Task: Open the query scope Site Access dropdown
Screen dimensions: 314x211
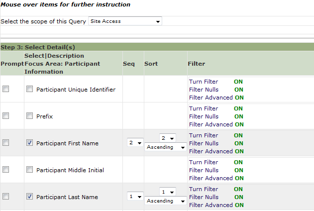Action: point(125,21)
